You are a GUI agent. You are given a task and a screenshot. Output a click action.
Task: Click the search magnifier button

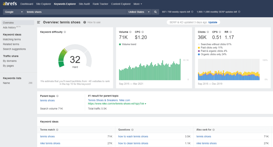[155, 12]
